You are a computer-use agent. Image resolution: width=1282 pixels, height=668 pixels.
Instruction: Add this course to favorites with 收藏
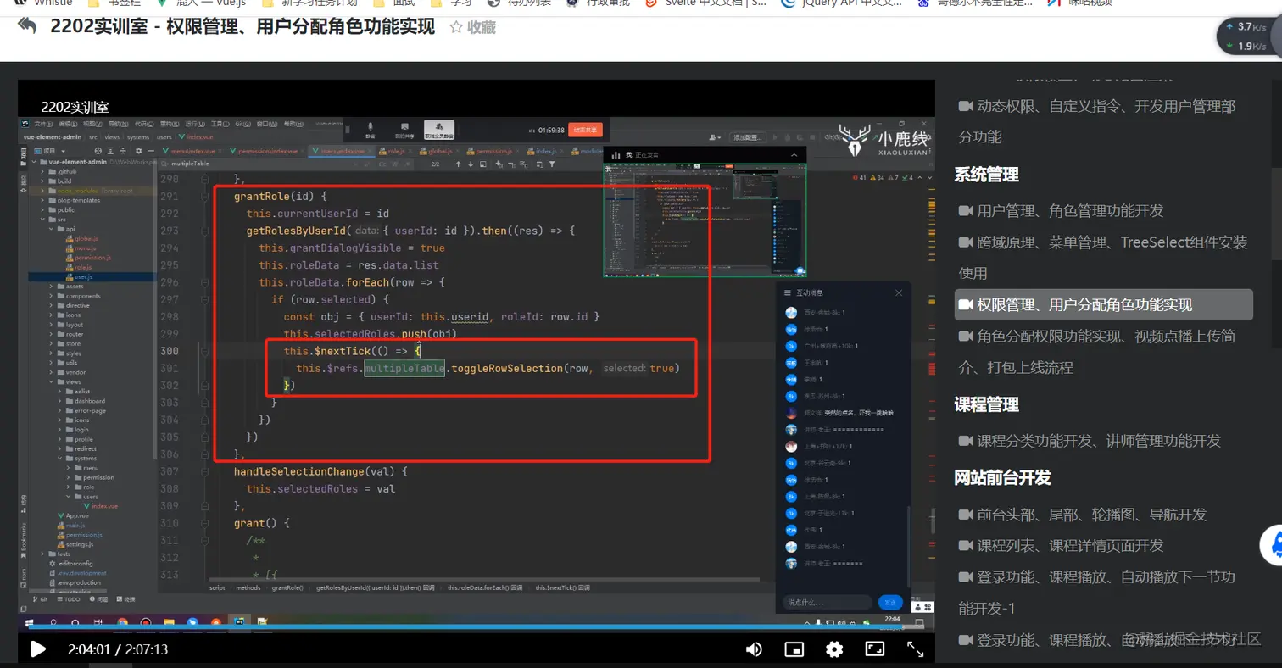pyautogui.click(x=472, y=27)
